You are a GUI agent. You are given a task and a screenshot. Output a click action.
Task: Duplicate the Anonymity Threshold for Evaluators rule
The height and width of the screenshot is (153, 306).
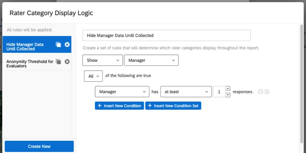[58, 62]
